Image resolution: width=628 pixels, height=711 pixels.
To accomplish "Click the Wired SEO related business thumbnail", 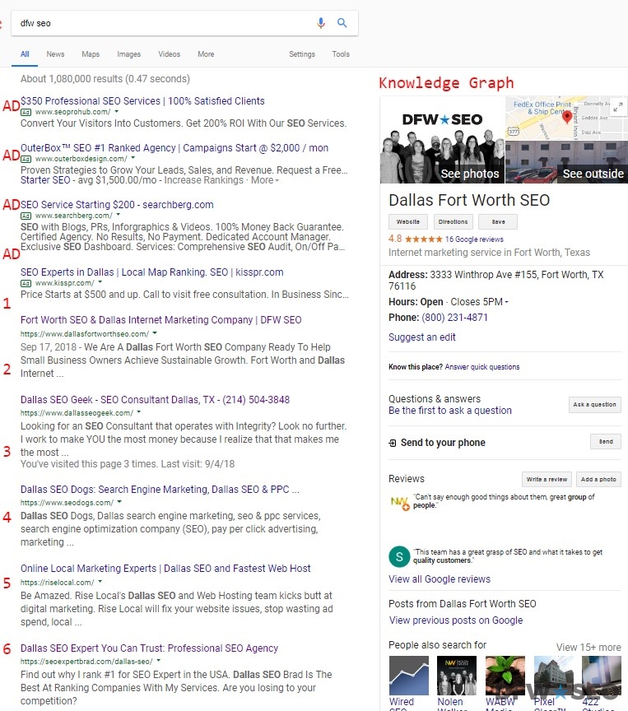I will click(408, 676).
